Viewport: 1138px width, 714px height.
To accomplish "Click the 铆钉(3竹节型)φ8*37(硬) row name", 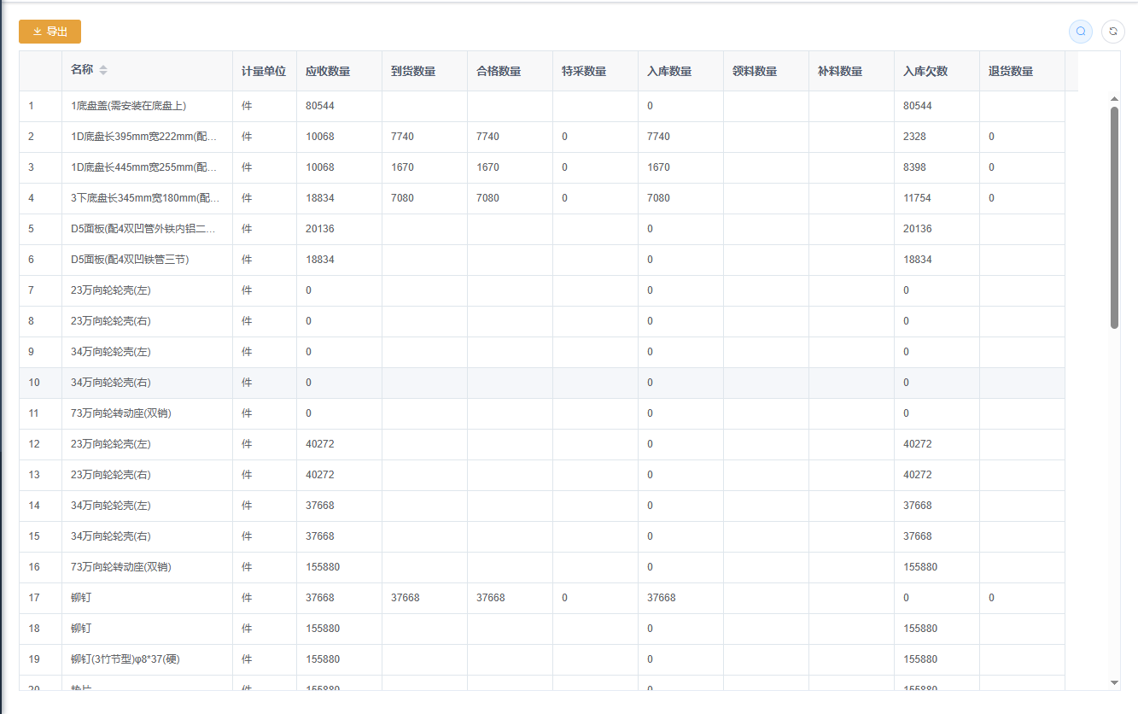I will click(125, 659).
